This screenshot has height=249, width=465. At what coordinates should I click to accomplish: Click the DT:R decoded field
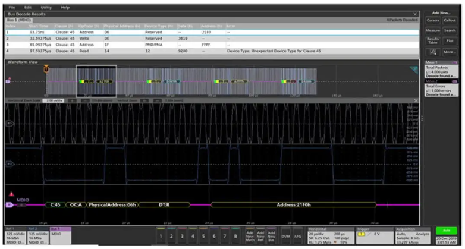(x=164, y=205)
